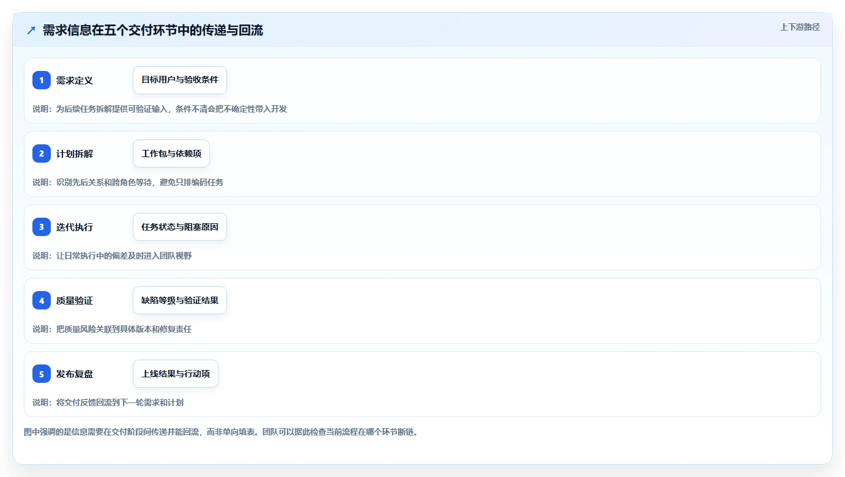Select the 缺陷等级与验证结果 chip

point(180,300)
